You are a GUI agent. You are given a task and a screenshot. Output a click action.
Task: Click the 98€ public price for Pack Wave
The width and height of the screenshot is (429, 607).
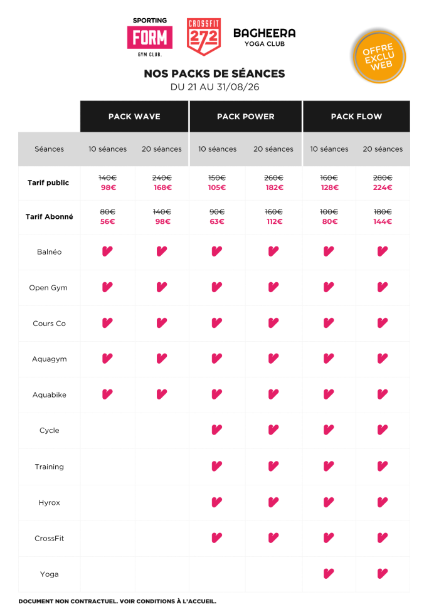tap(109, 187)
